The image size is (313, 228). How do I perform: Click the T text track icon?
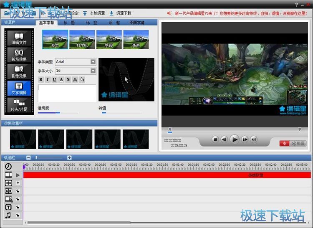click(8, 207)
